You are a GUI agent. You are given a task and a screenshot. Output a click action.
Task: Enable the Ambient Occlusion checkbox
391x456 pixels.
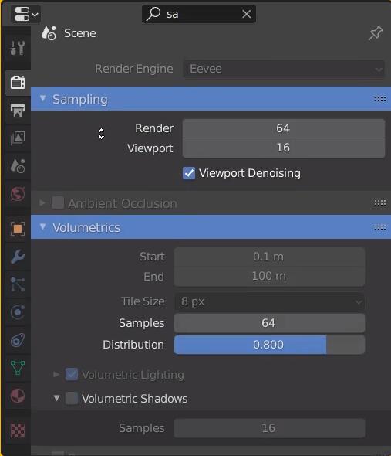tap(58, 202)
